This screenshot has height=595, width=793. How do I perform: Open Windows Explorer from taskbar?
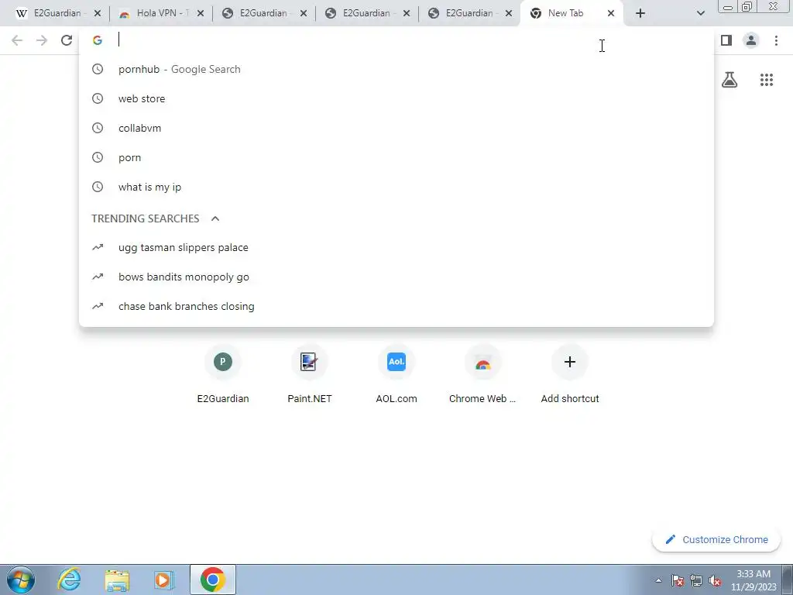click(117, 580)
